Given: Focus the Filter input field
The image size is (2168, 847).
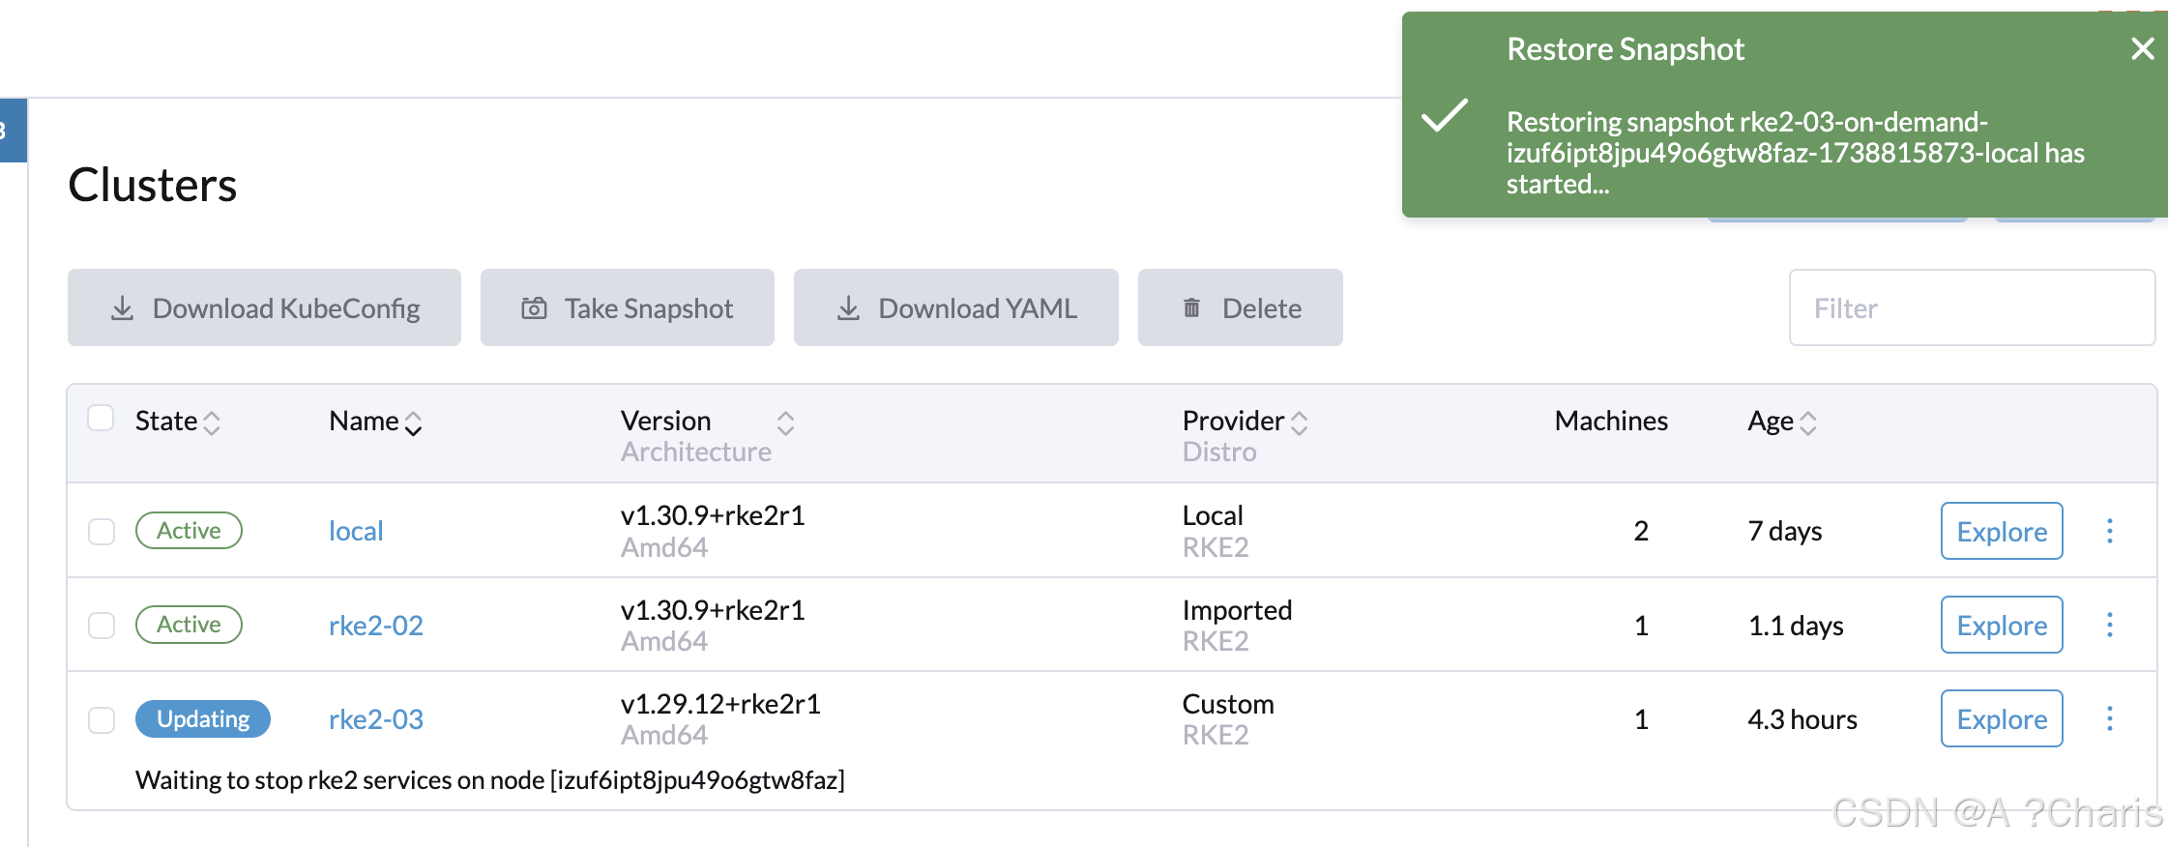Looking at the screenshot, I should (x=1972, y=307).
